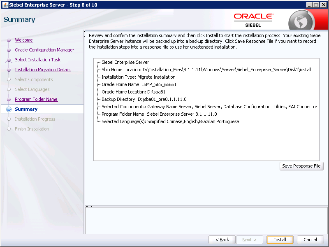Select Oracle Home Location: D:\sba81 row

click(133, 92)
